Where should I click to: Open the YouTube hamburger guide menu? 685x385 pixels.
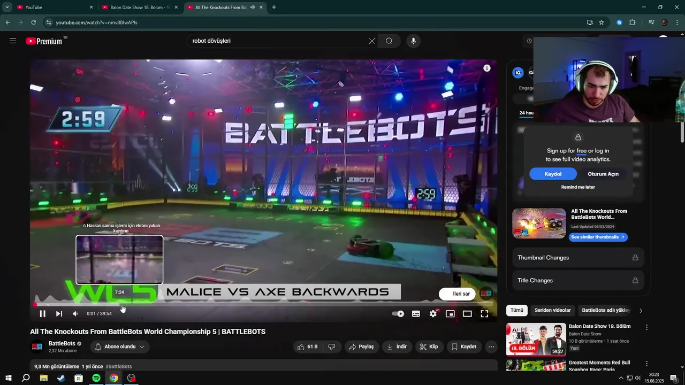click(x=13, y=41)
